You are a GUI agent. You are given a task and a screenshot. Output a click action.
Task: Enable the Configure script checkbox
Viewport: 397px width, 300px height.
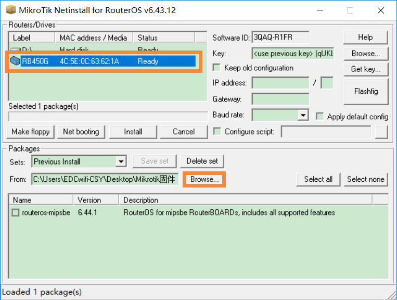pyautogui.click(x=217, y=131)
